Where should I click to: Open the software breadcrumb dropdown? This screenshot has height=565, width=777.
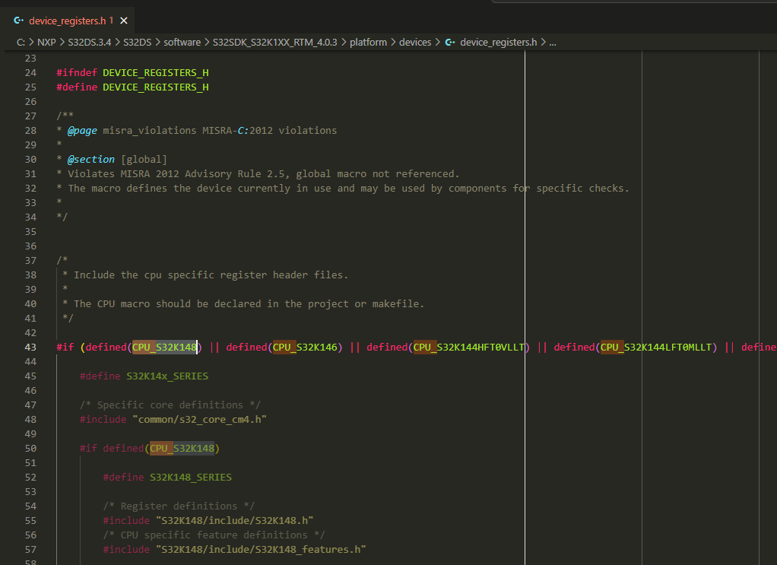coord(182,42)
